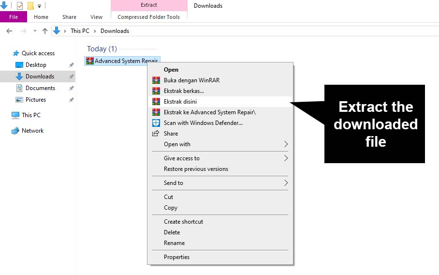Click Downloads in the address bar path
Viewport: 439px width, 275px height.
click(115, 31)
